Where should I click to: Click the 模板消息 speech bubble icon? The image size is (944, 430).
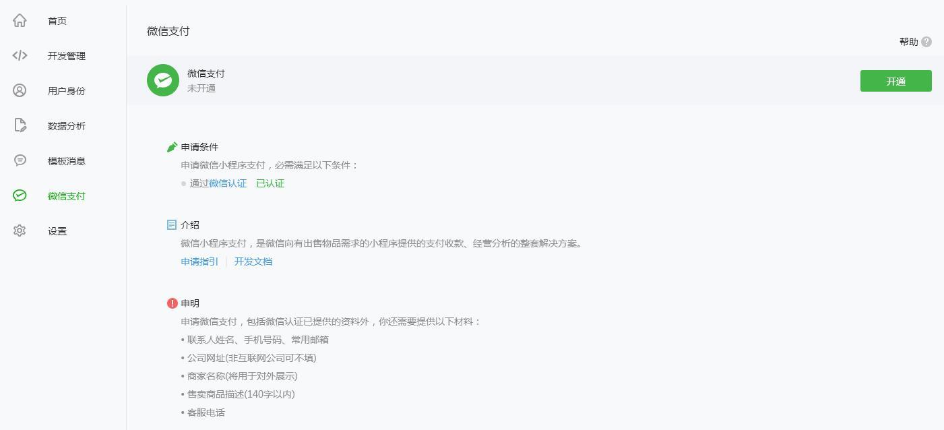coord(20,160)
